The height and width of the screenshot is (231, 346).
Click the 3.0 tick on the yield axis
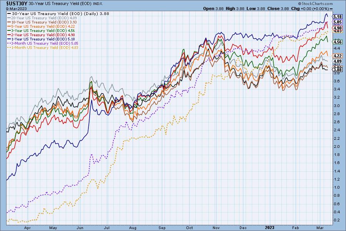(337, 105)
